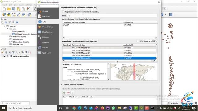The image size is (198, 111).
Task: Open the Default Styles tab
Action: click(x=48, y=27)
